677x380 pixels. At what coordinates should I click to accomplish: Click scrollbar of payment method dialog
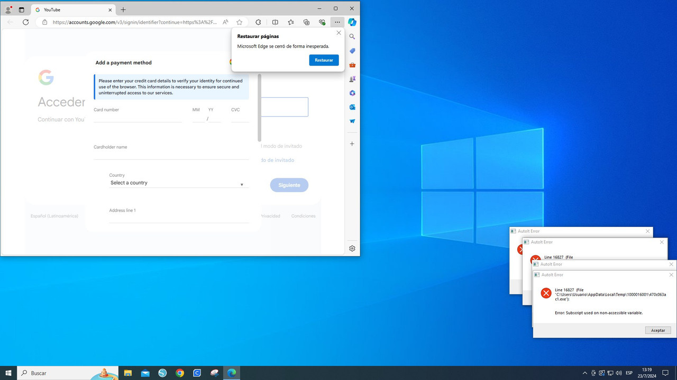(260, 108)
